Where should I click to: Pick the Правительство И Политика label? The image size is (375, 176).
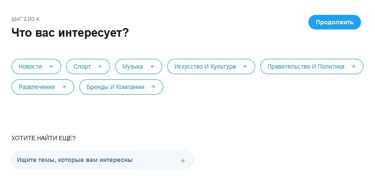[306, 66]
